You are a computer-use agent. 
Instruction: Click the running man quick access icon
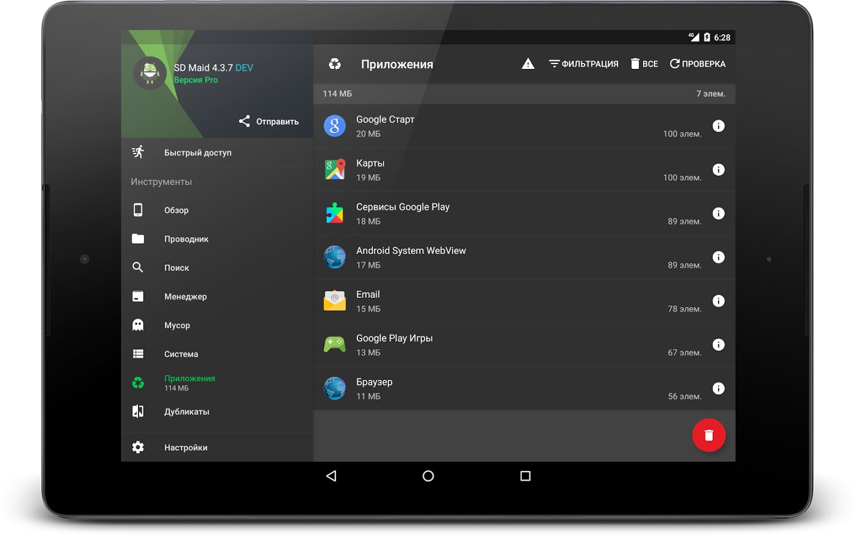(x=138, y=152)
